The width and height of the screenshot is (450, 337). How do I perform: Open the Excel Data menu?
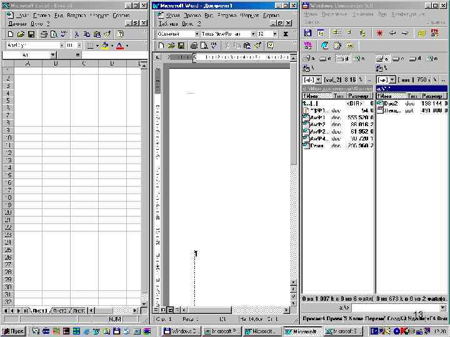tap(17, 24)
